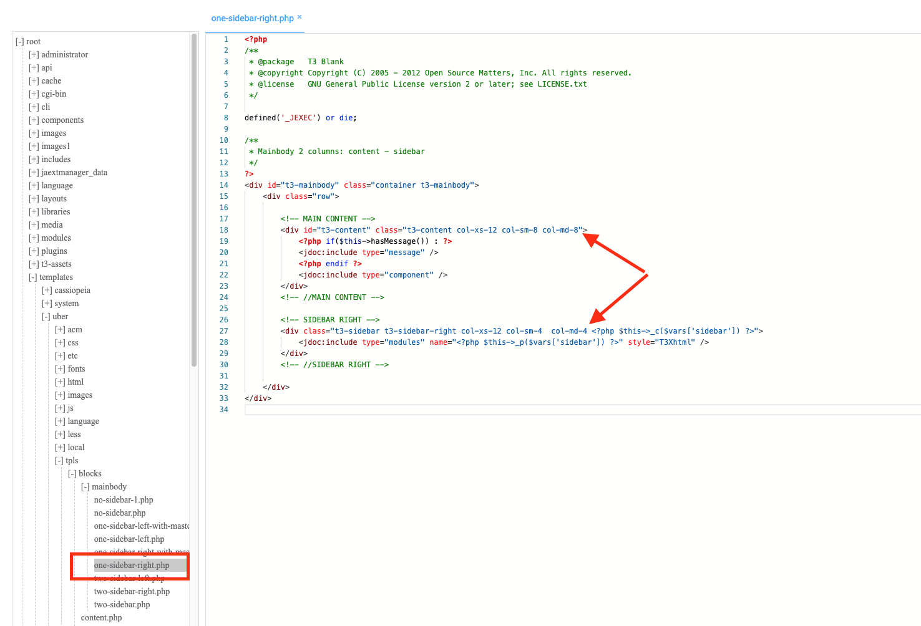
Task: Expand the administrator folder
Action: (34, 55)
